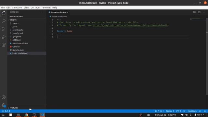The height and width of the screenshot is (117, 208).
Task: Click Ln 7, Col 1 in status bar
Action: pyautogui.click(x=159, y=111)
